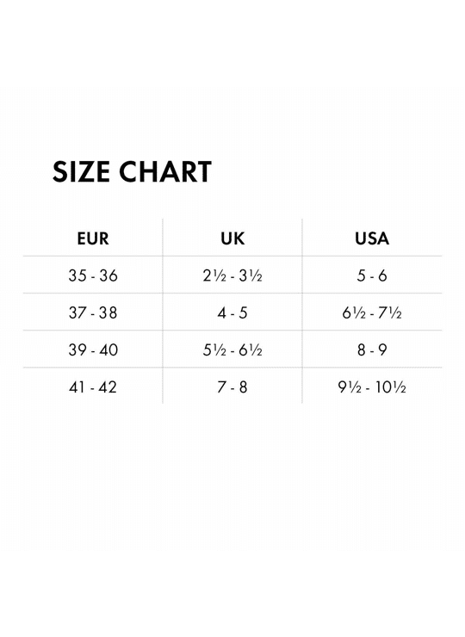Select the UK column header
Screen dimensions: 465x637
(x=232, y=238)
